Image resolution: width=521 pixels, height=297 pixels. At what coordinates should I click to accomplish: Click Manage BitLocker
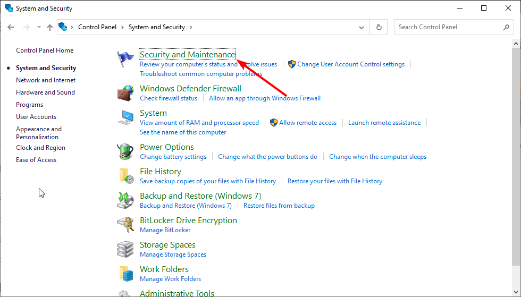click(165, 230)
